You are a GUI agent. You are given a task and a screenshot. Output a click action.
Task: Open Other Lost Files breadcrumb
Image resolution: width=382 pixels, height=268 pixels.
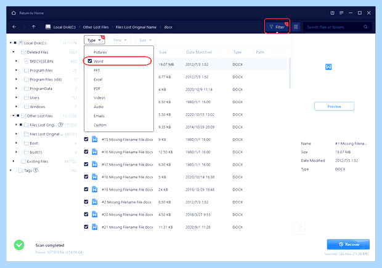point(95,27)
